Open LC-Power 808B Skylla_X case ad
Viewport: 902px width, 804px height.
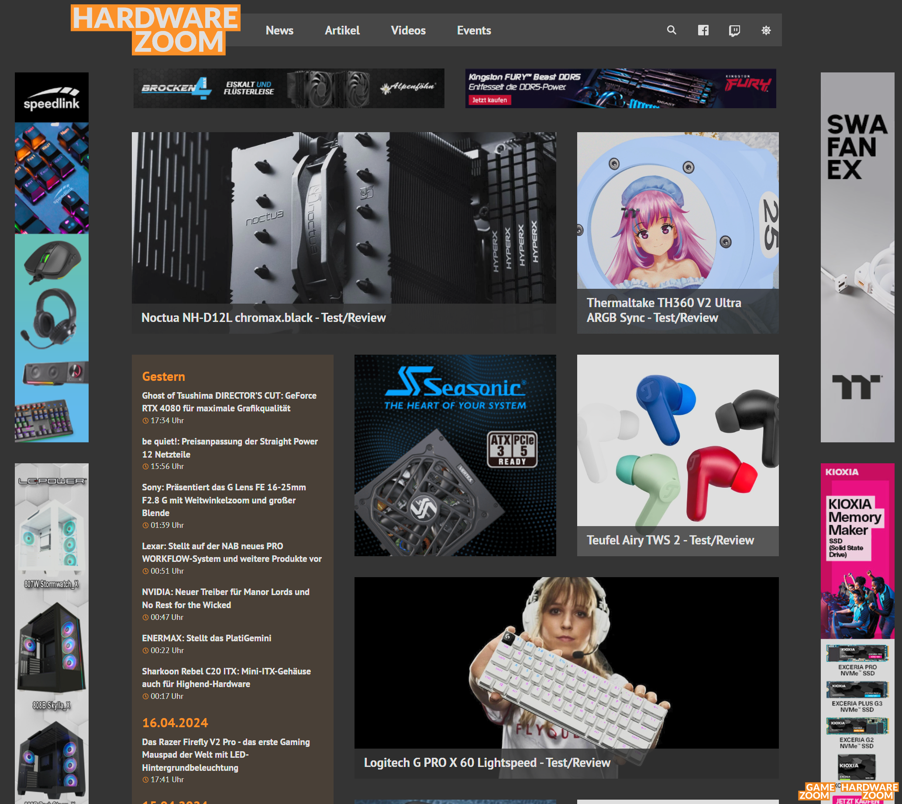51,656
